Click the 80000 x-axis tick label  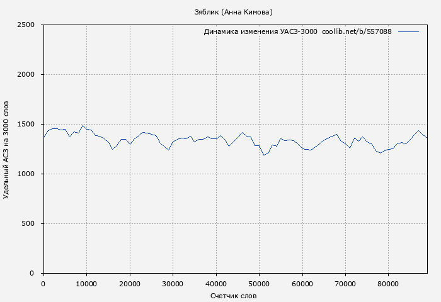pos(389,284)
